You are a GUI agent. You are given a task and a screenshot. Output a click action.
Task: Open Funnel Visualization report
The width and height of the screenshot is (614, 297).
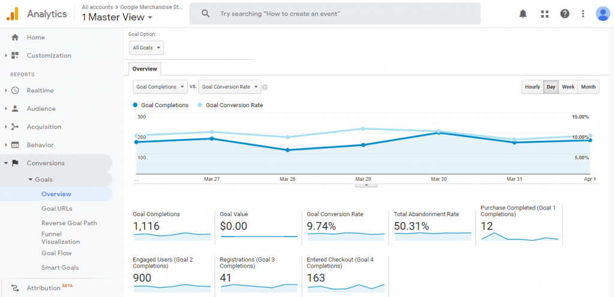coord(60,238)
